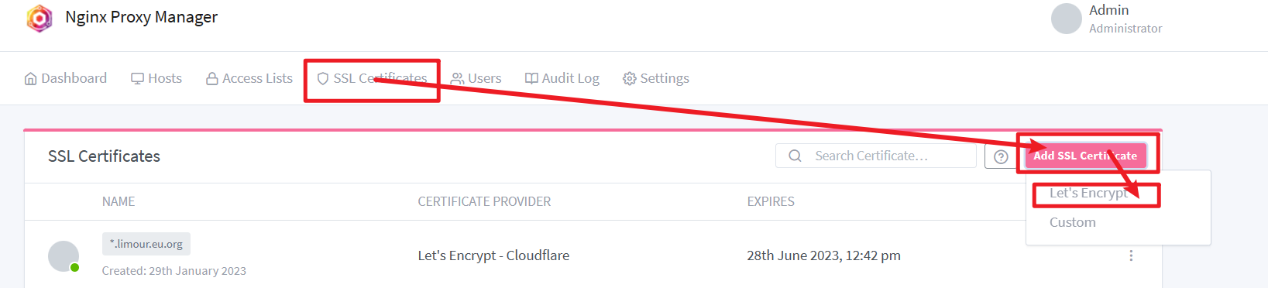Image resolution: width=1268 pixels, height=288 pixels.
Task: Open Users via the people icon
Action: tap(457, 79)
